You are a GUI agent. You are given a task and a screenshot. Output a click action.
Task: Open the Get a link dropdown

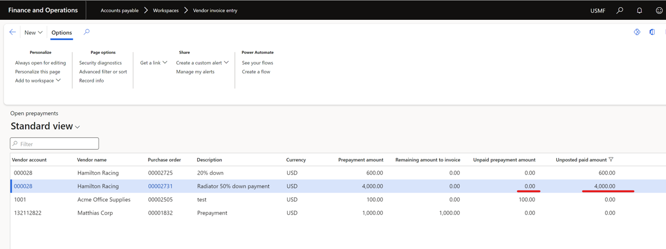coord(154,63)
